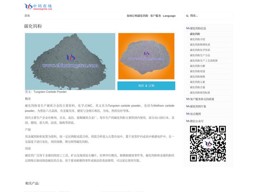Click the 询价 & 订购 button
The height and width of the screenshot is (192, 257).
point(146,86)
